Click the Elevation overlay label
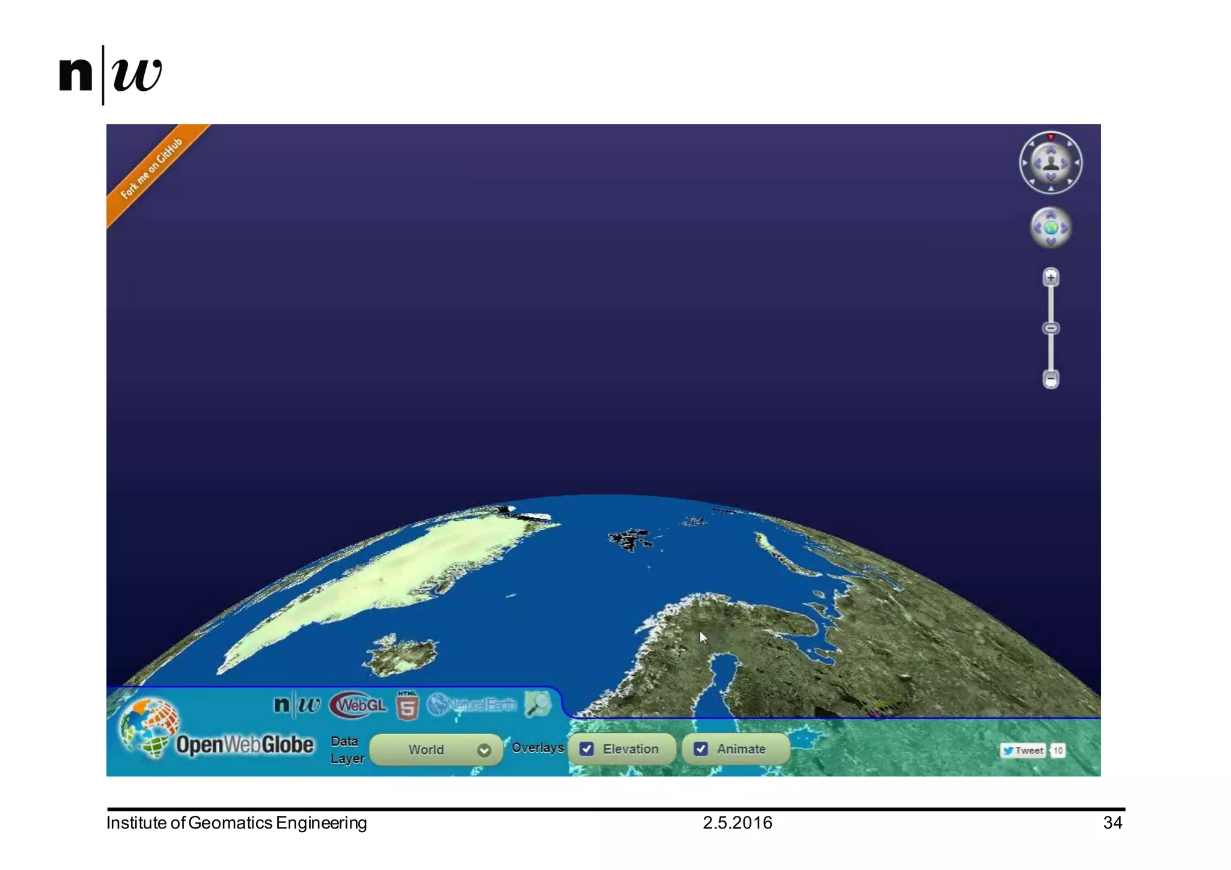Viewport: 1231px width, 870px height. tap(631, 749)
